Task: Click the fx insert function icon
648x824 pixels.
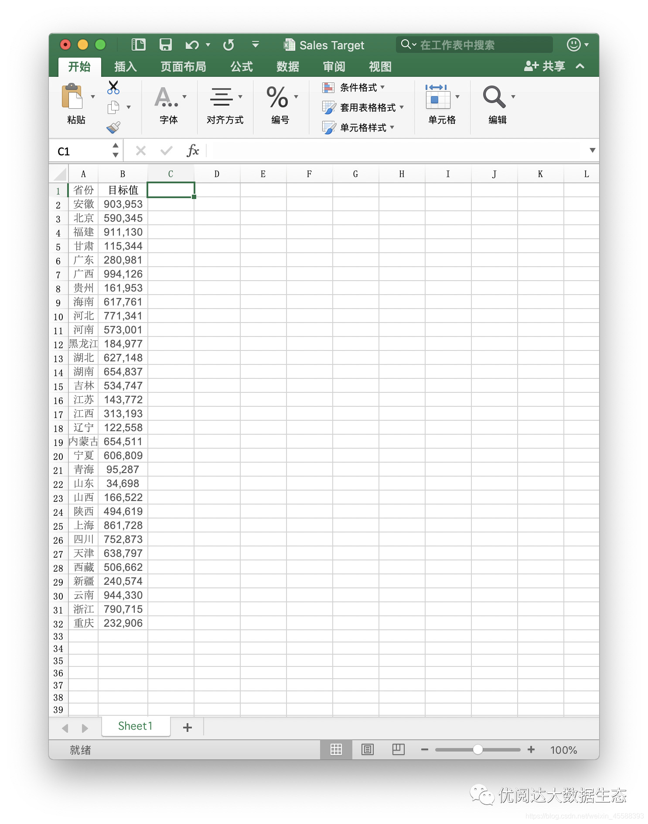Action: click(193, 151)
